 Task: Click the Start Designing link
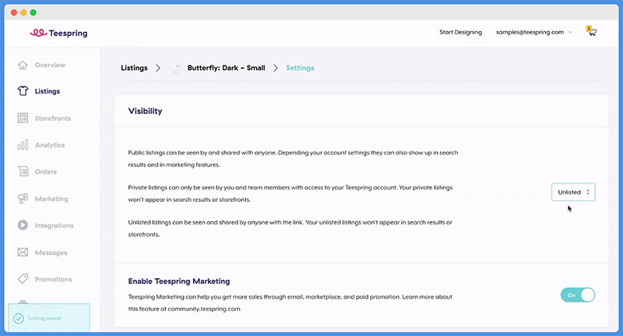460,32
